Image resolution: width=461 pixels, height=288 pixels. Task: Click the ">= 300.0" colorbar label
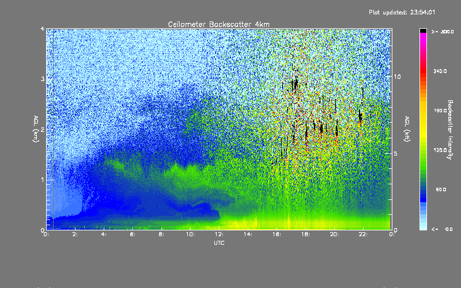[x=443, y=32]
